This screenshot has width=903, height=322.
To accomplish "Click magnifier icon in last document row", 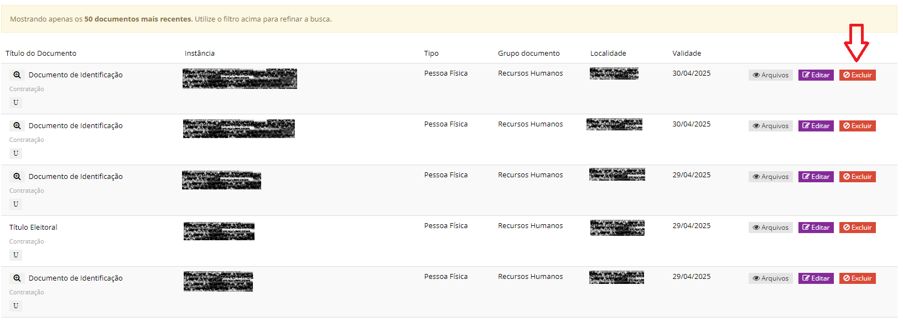I will pos(17,278).
